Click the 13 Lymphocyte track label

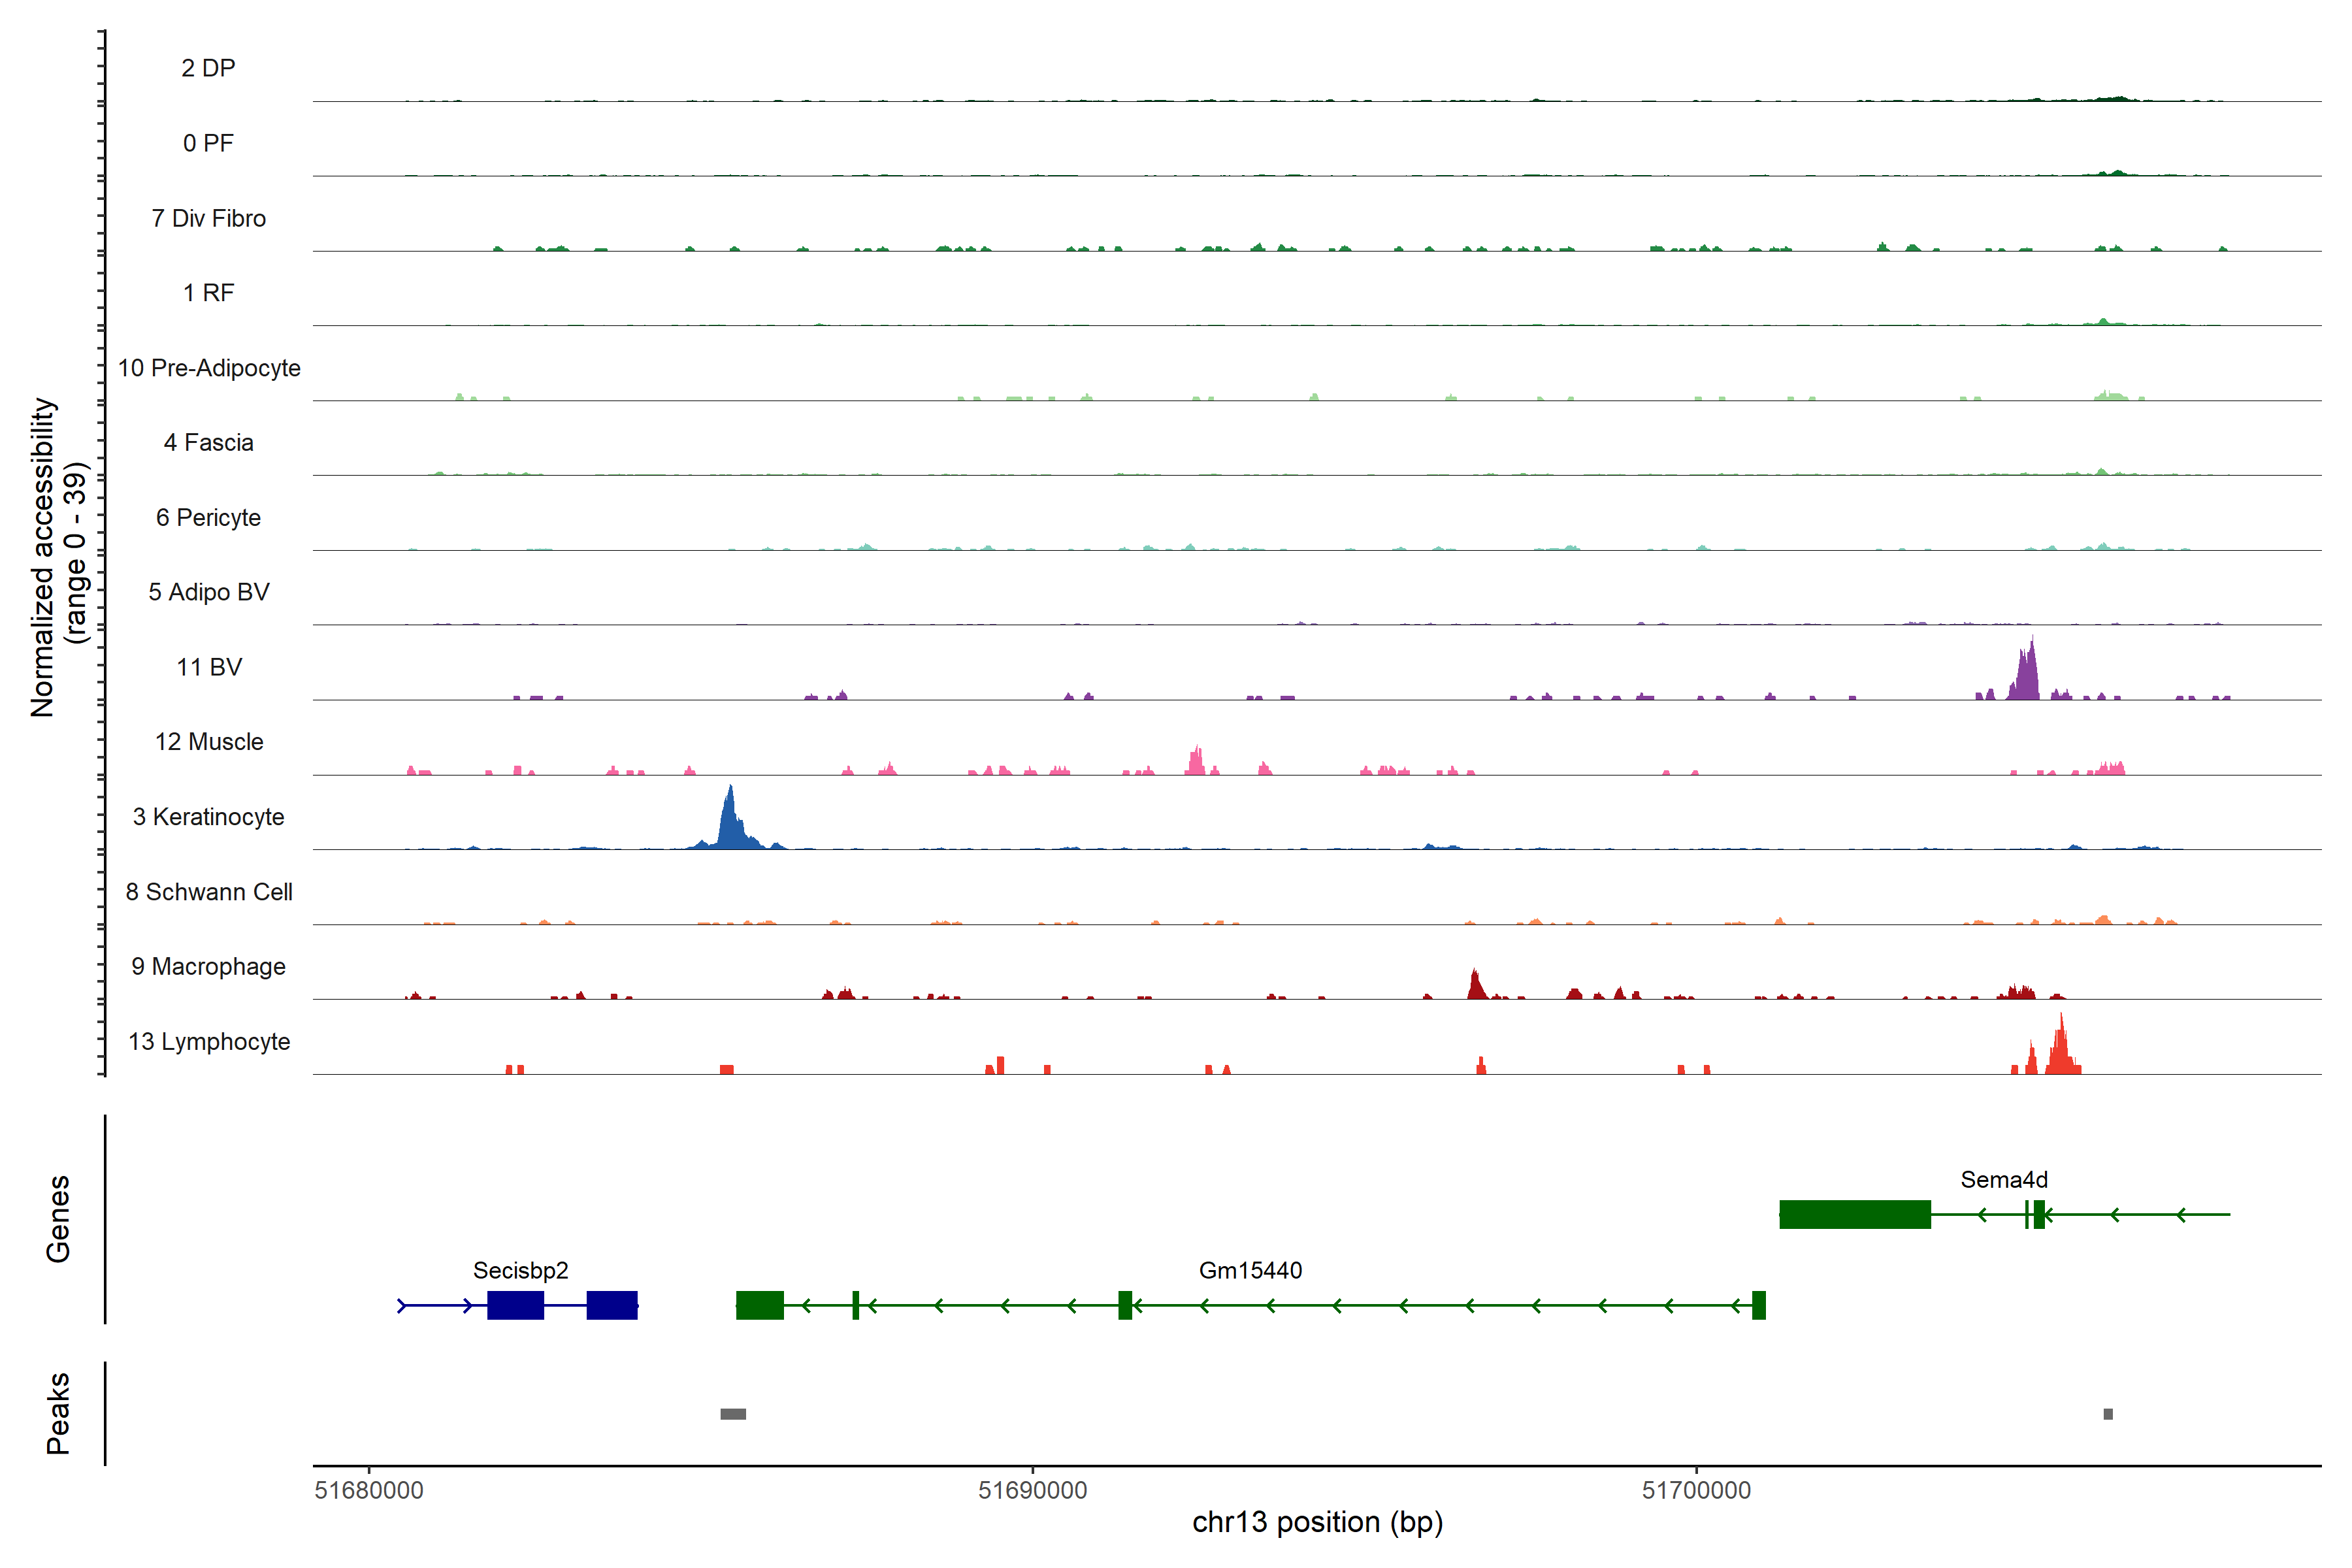208,1041
